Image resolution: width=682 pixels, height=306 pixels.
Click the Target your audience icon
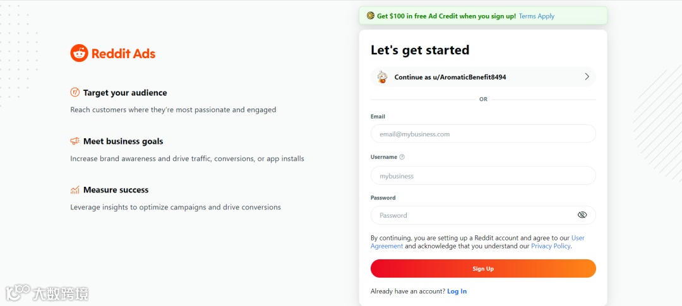pos(75,93)
